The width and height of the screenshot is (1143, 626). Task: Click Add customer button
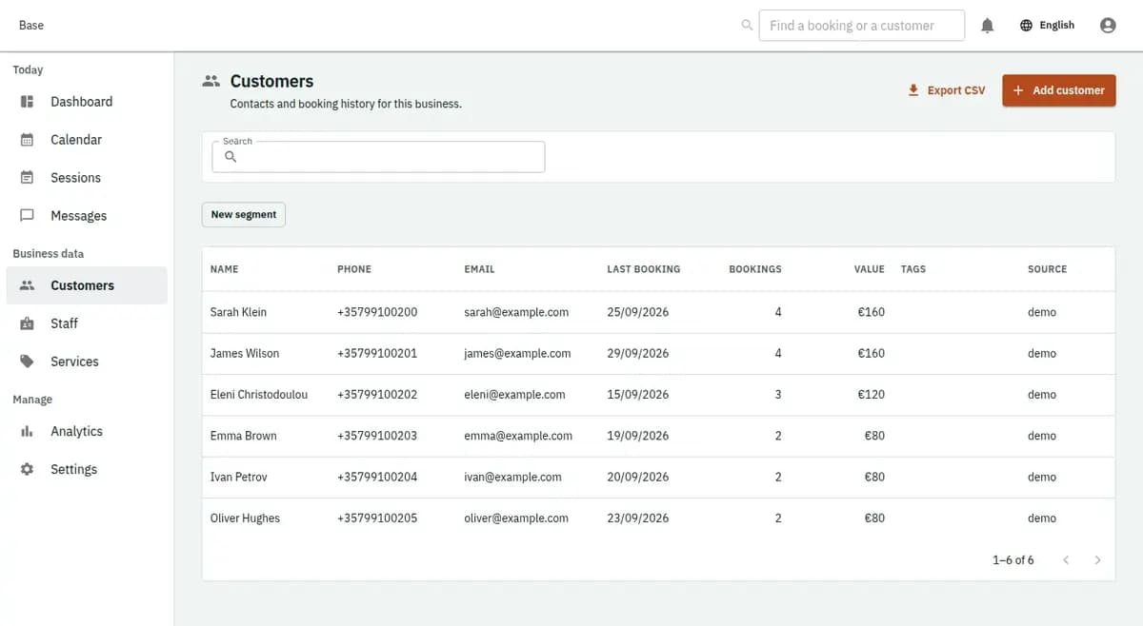[1058, 90]
